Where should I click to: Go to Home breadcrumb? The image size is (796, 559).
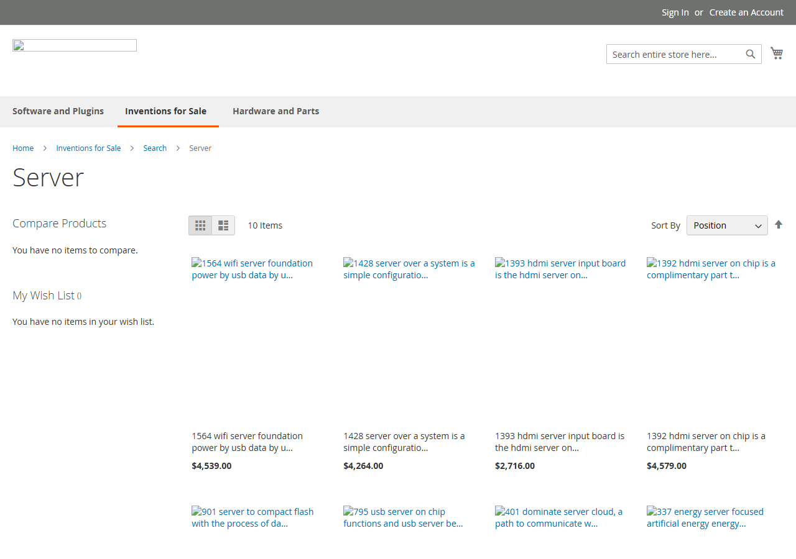tap(23, 148)
